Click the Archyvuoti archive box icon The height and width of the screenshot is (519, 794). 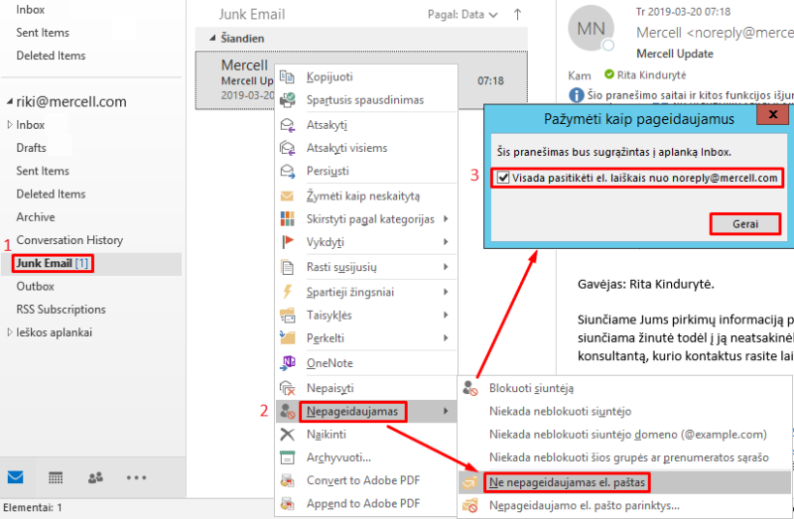(287, 457)
